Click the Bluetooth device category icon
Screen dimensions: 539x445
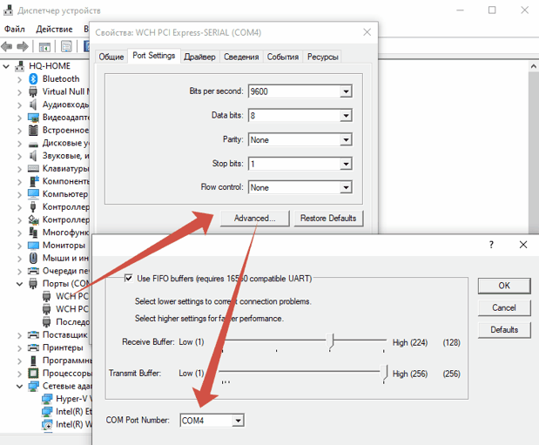34,78
